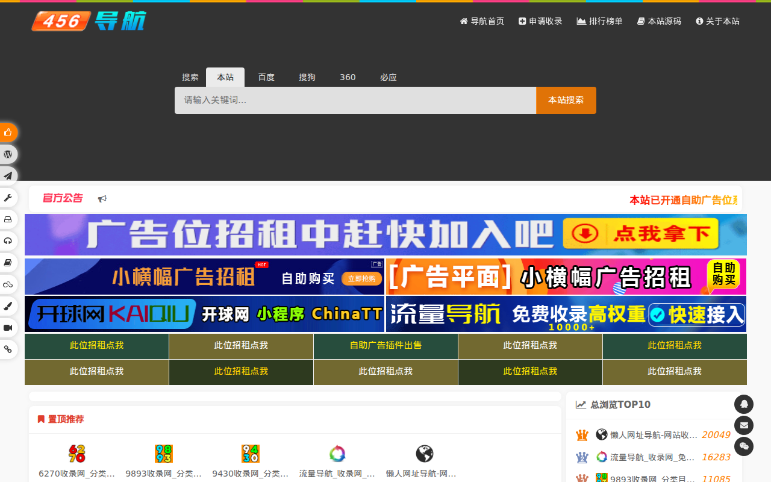Click the orange thumbs-up sidebar icon
The height and width of the screenshot is (482, 771).
(8, 133)
